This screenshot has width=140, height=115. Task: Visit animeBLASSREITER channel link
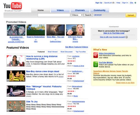(x=16, y=42)
